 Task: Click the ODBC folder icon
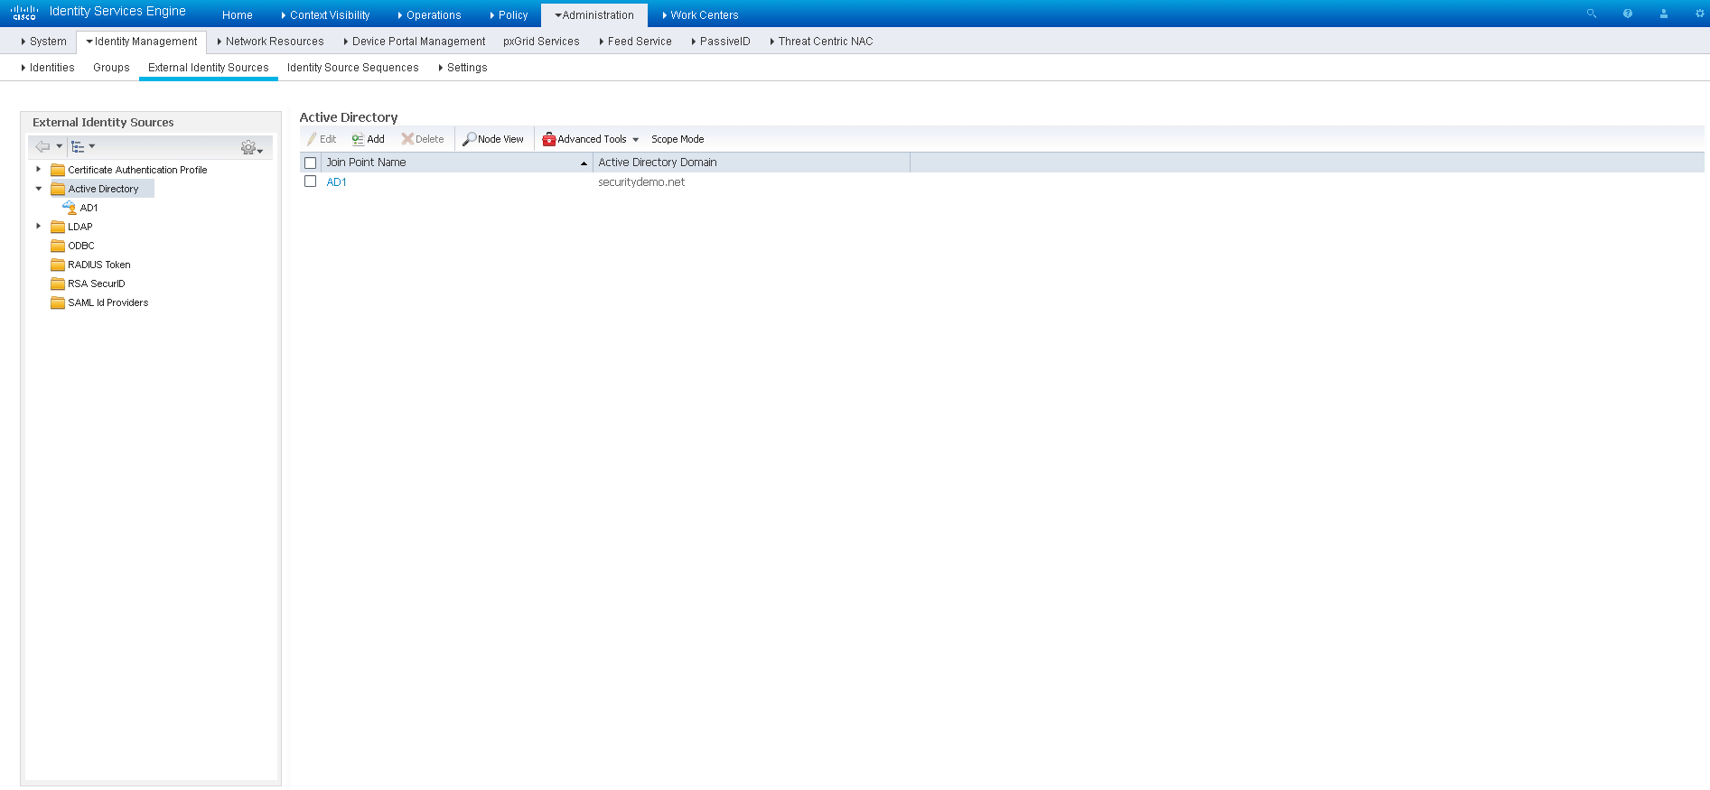tap(58, 246)
